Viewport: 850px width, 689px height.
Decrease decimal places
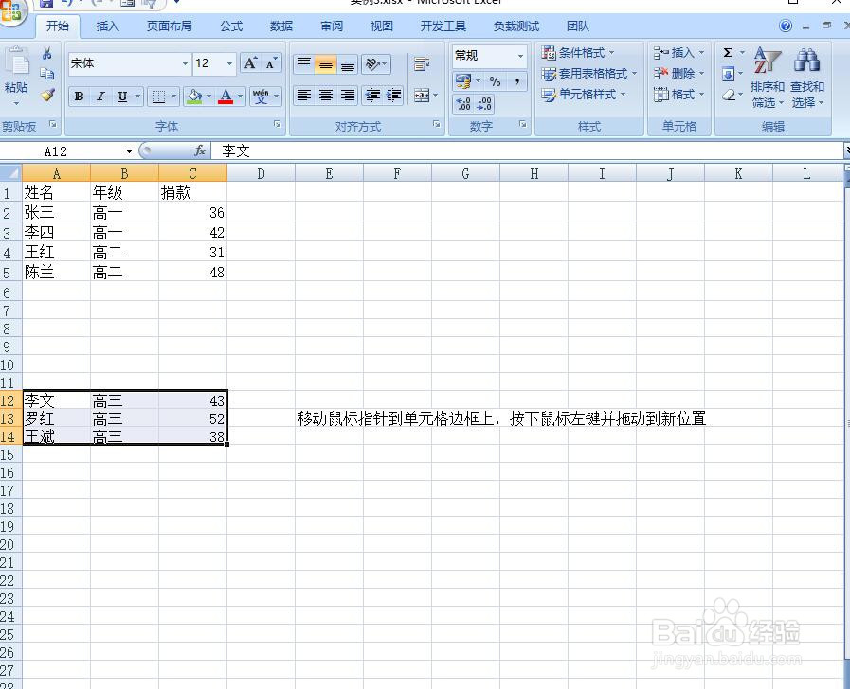pyautogui.click(x=484, y=104)
